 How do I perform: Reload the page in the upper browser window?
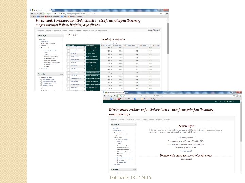pyautogui.click(x=38, y=13)
